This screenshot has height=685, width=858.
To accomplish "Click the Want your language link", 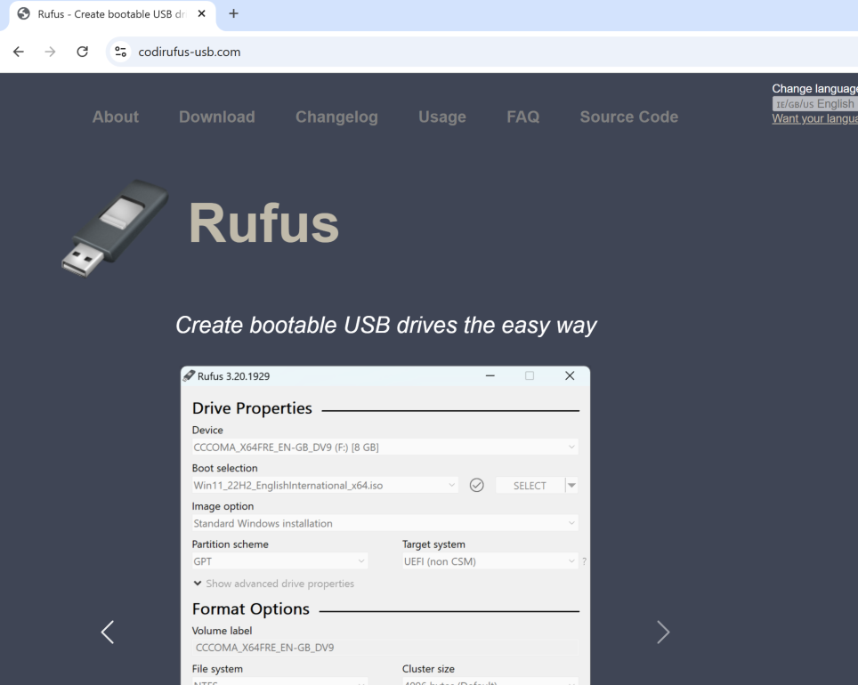I will pyautogui.click(x=814, y=119).
